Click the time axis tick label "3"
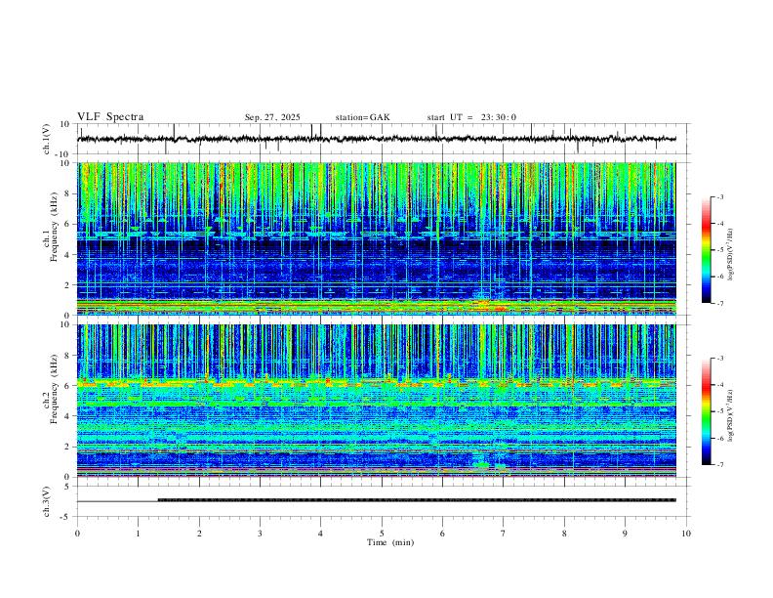 (260, 534)
